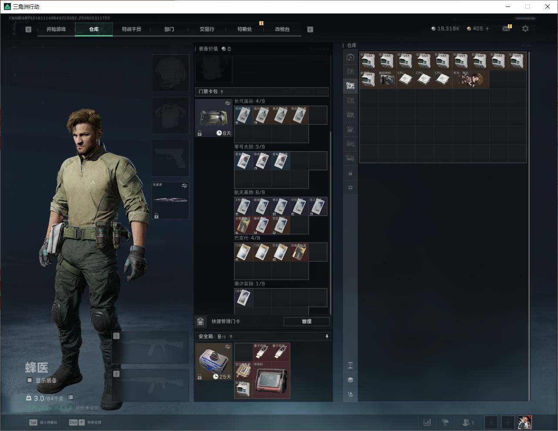Select the first 量子存储 USB stick
558x431 pixels.
coord(262,352)
